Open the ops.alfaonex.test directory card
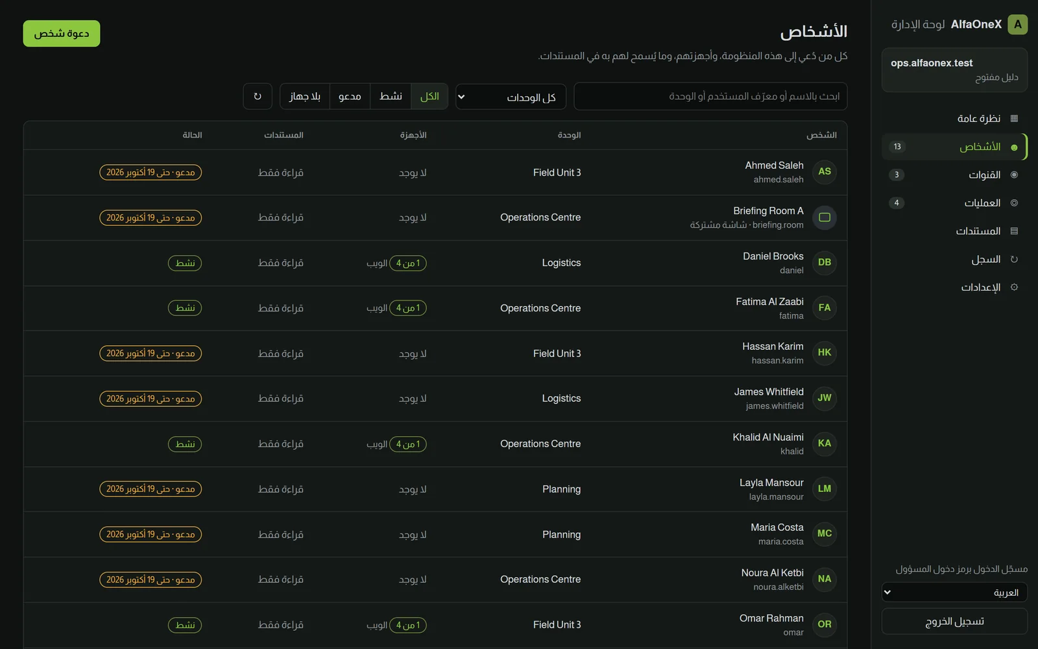Viewport: 1038px width, 649px height. pyautogui.click(x=954, y=69)
